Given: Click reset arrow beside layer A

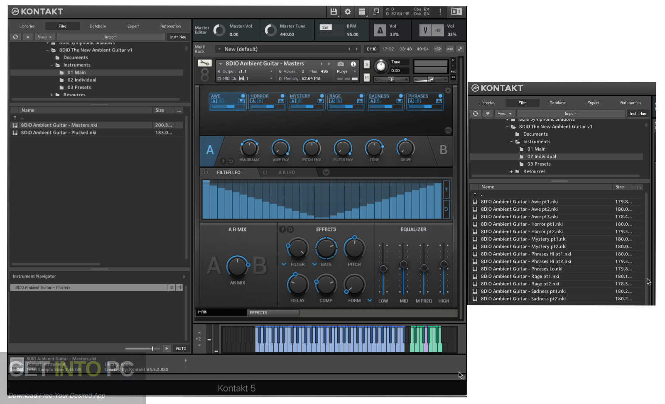Looking at the screenshot, I should [231, 161].
